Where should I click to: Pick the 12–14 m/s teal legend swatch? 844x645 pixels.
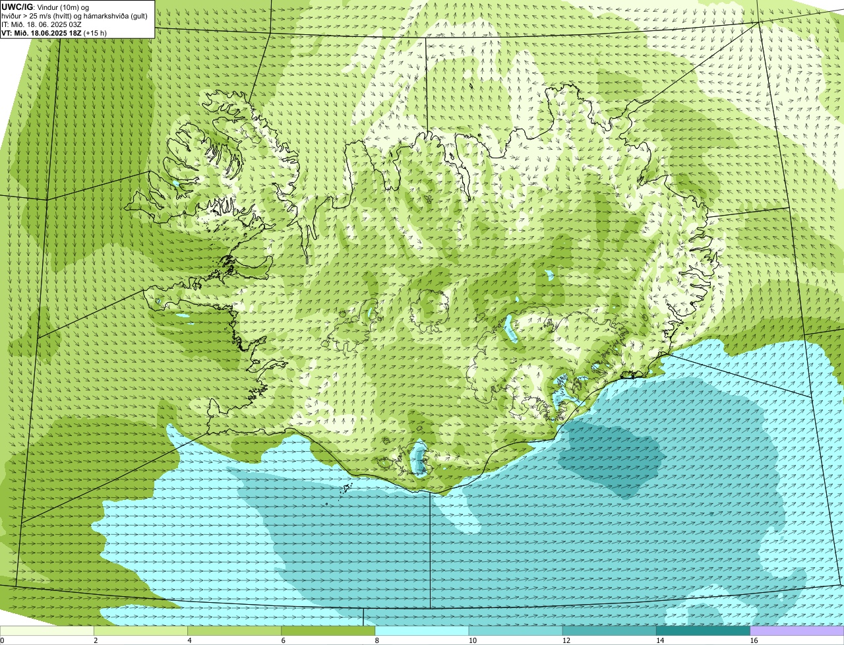tap(609, 630)
